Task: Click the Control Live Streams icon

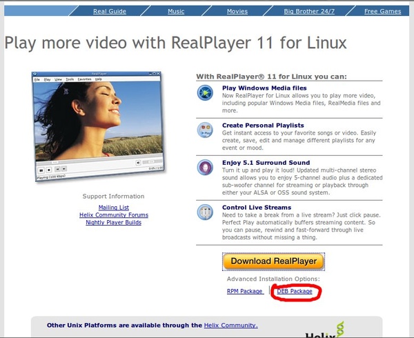Action: point(205,212)
